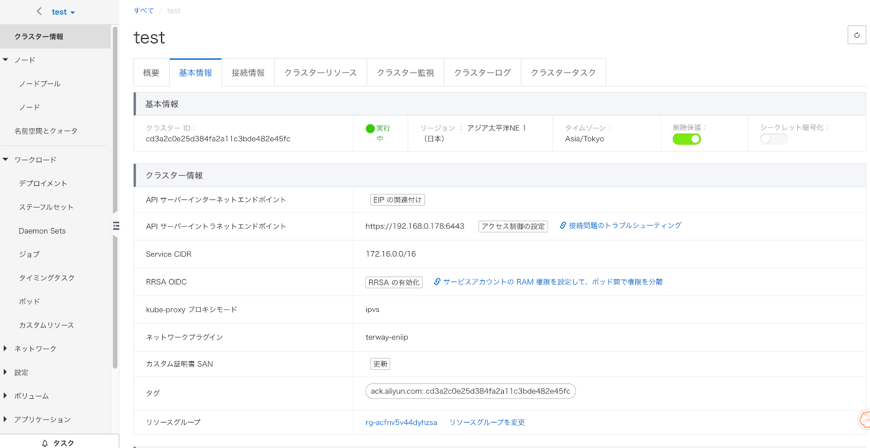Click アクセス制御の設定 button
The width and height of the screenshot is (870, 448).
coord(513,226)
